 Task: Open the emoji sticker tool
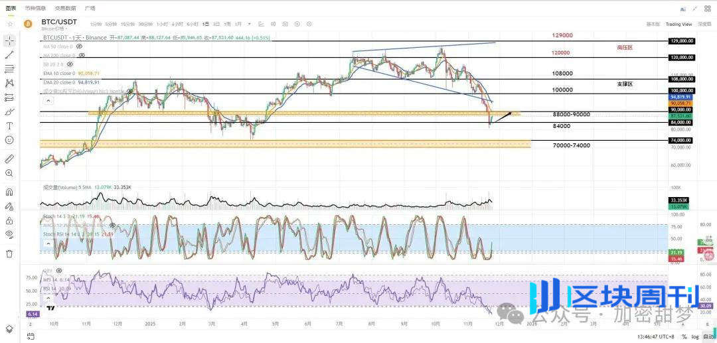[9, 140]
